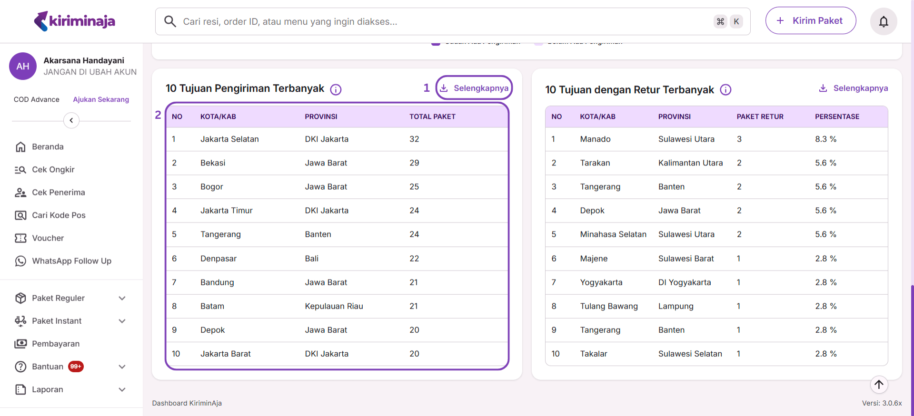Expand the Laporan submenu arrow

[122, 389]
